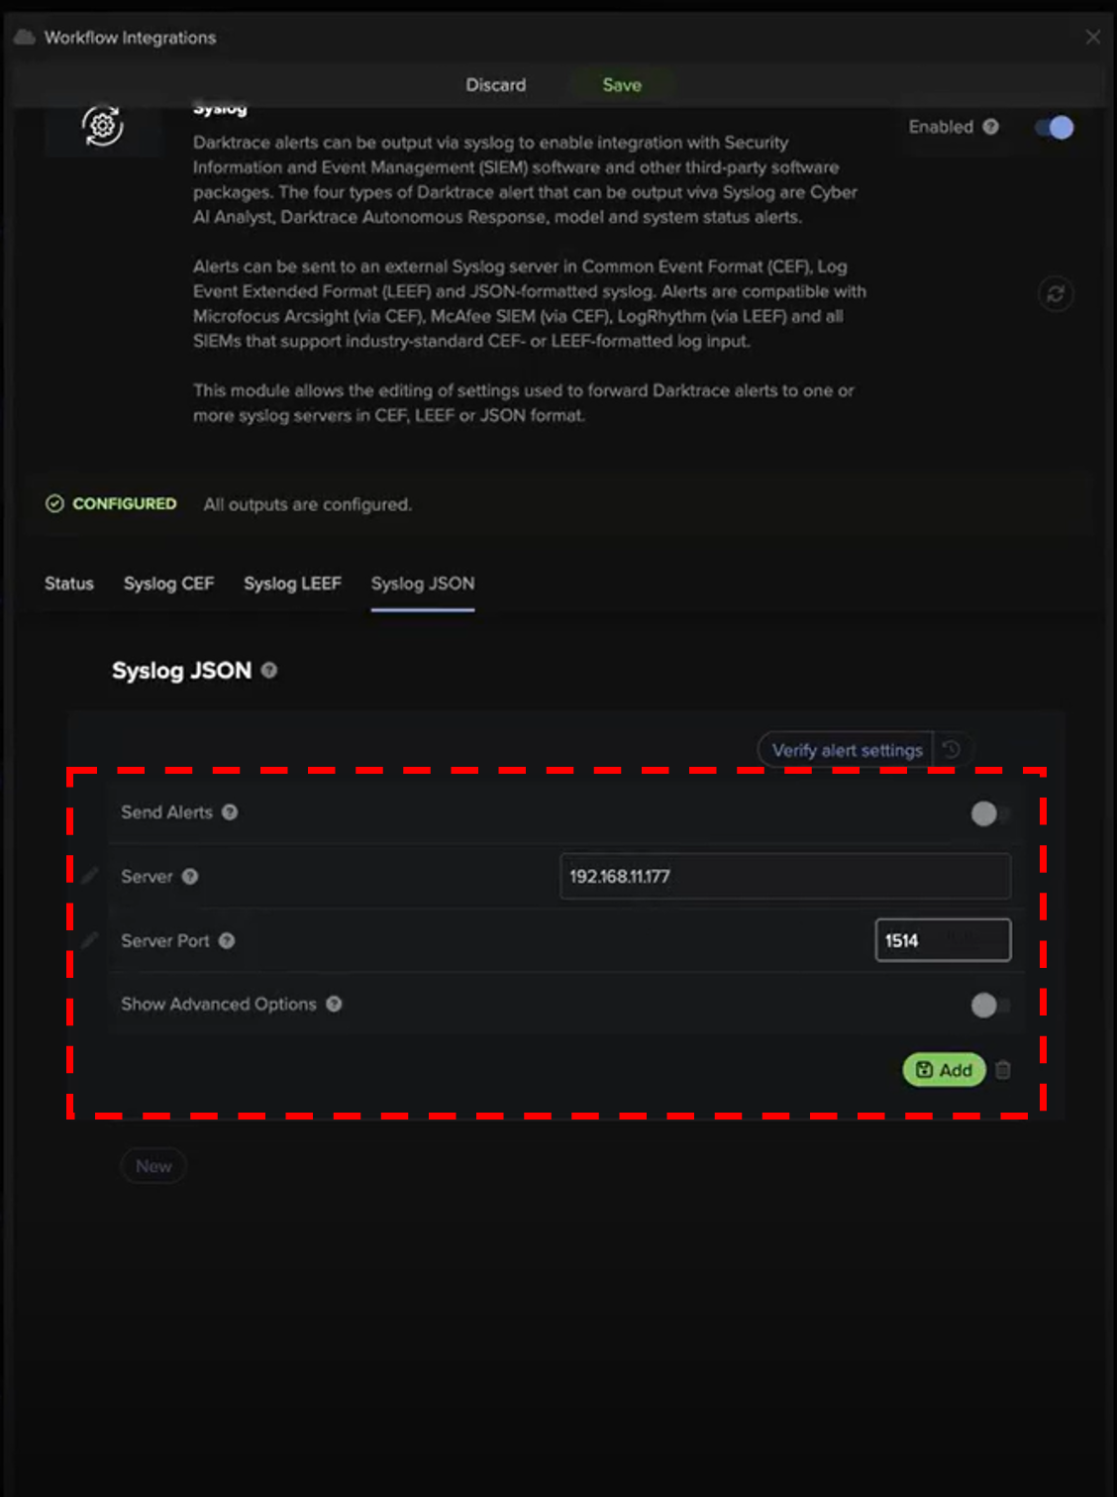This screenshot has height=1497, width=1117.
Task: Click the Workflow Integrations cloud icon
Action: [25, 38]
